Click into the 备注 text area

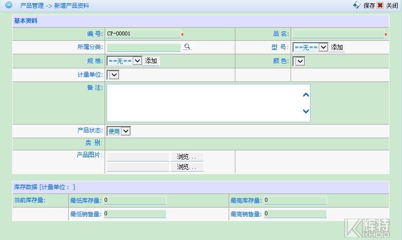coord(203,103)
